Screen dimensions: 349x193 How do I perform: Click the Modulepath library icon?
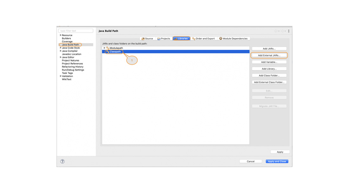click(108, 48)
